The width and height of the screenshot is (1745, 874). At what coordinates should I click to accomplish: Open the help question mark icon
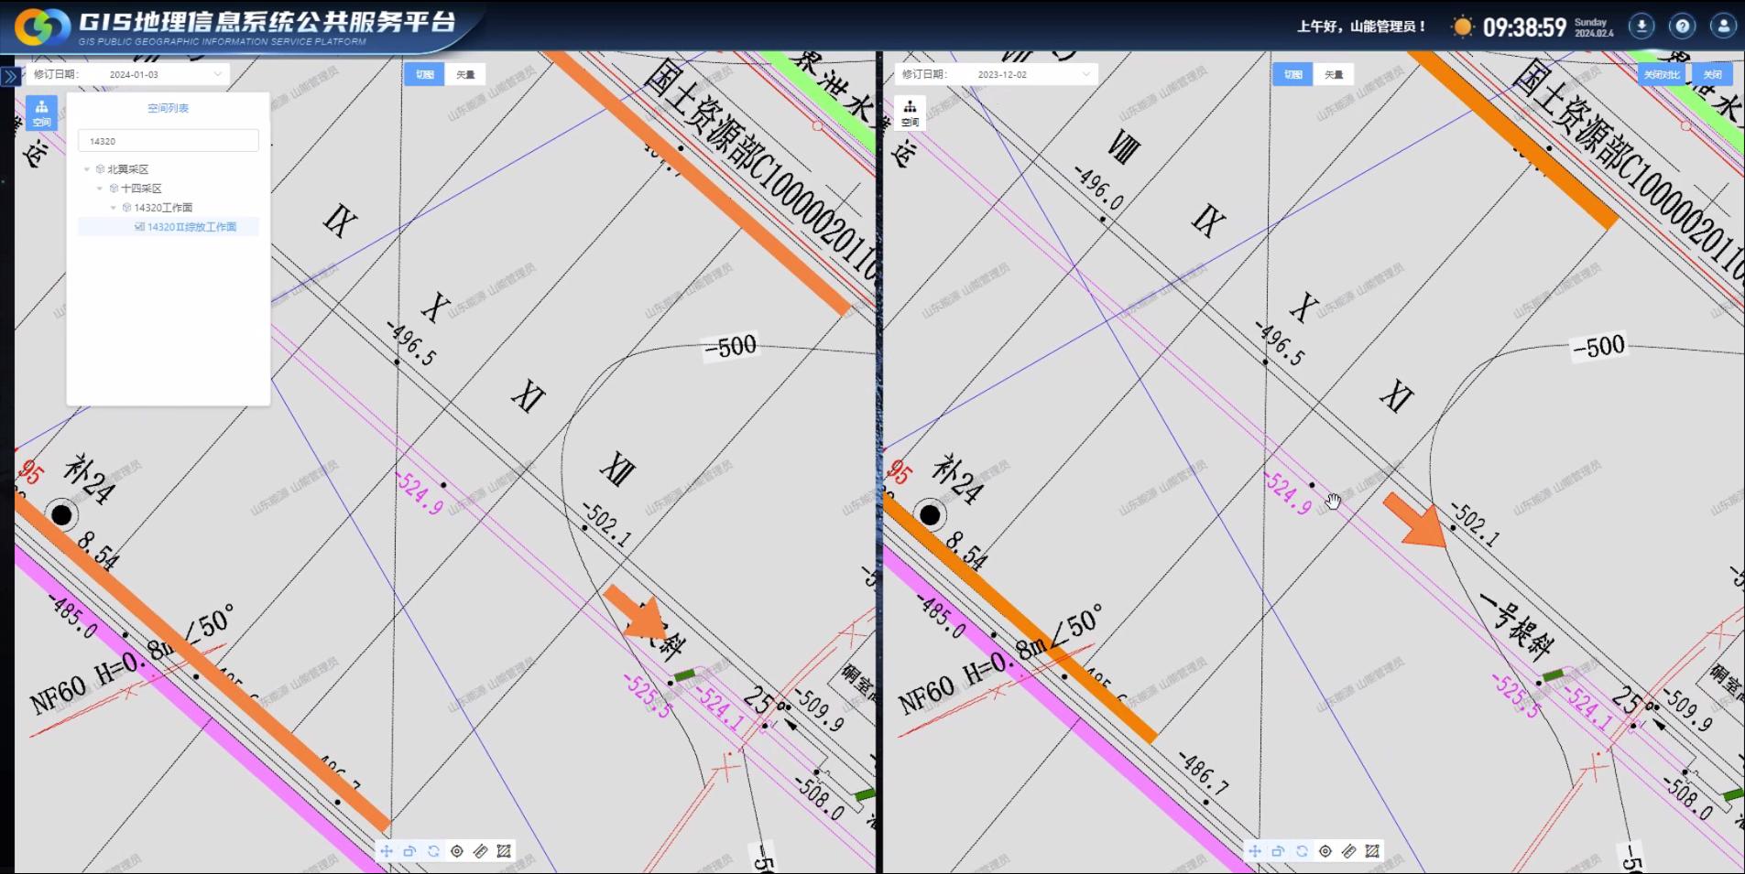(1682, 26)
